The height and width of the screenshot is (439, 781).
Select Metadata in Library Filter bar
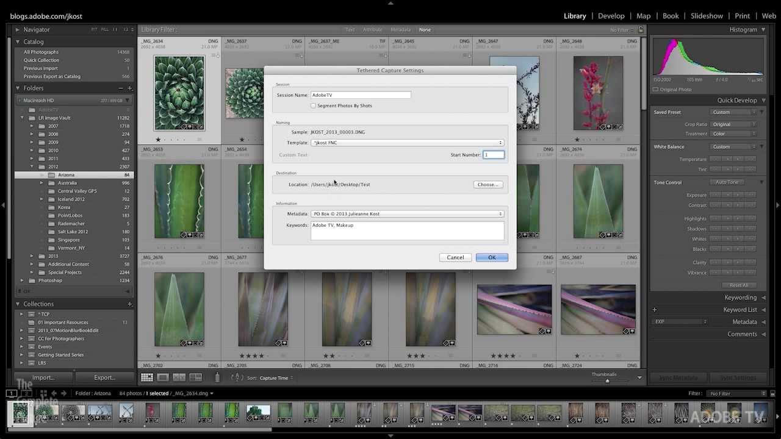400,29
